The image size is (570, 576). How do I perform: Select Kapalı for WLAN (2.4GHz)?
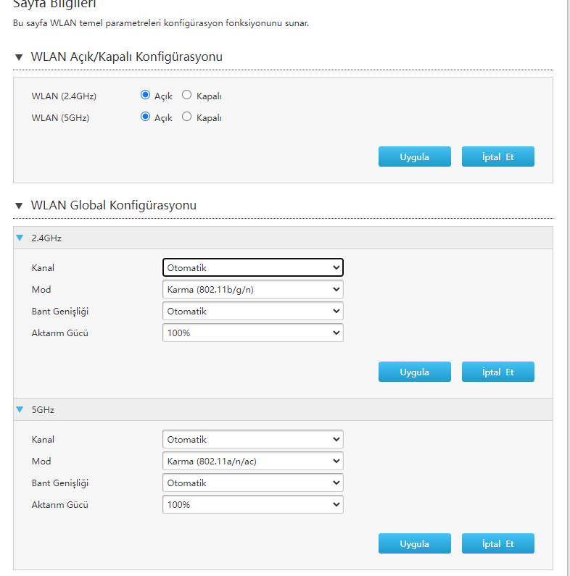click(186, 95)
